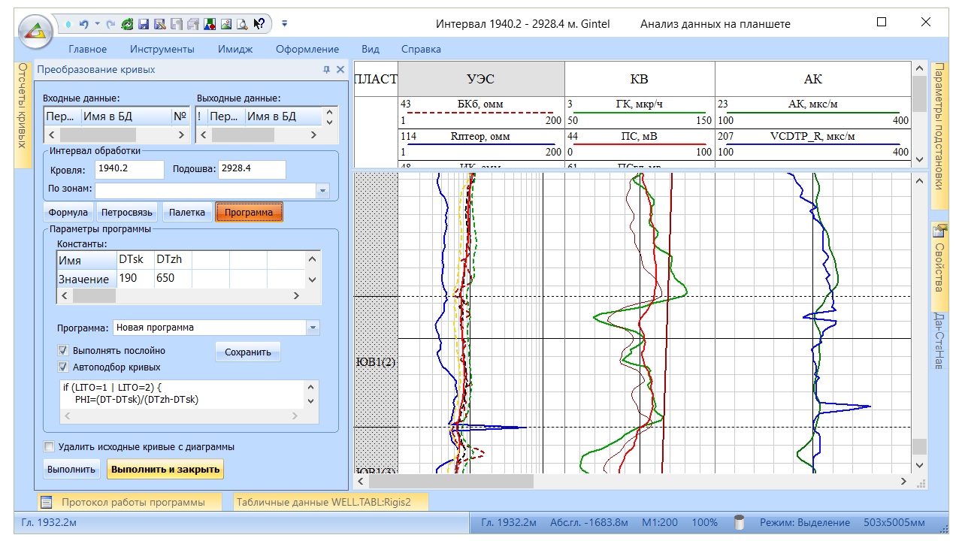Click the Кровля depth input field

click(129, 169)
